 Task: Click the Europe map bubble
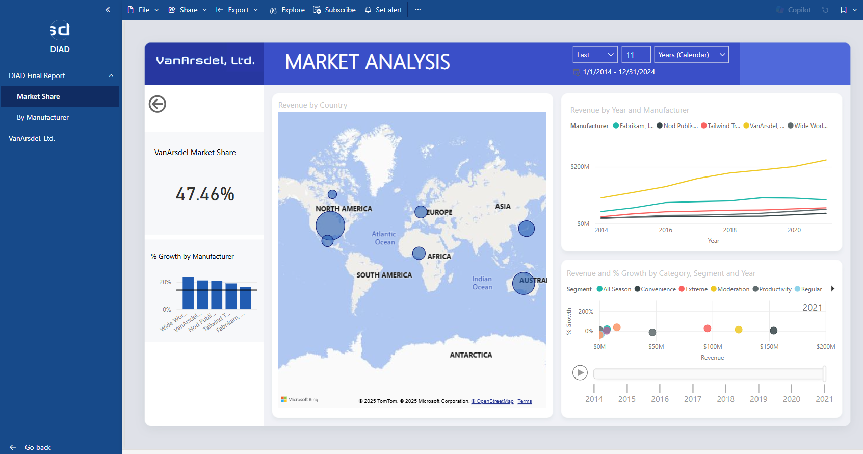pyautogui.click(x=421, y=212)
